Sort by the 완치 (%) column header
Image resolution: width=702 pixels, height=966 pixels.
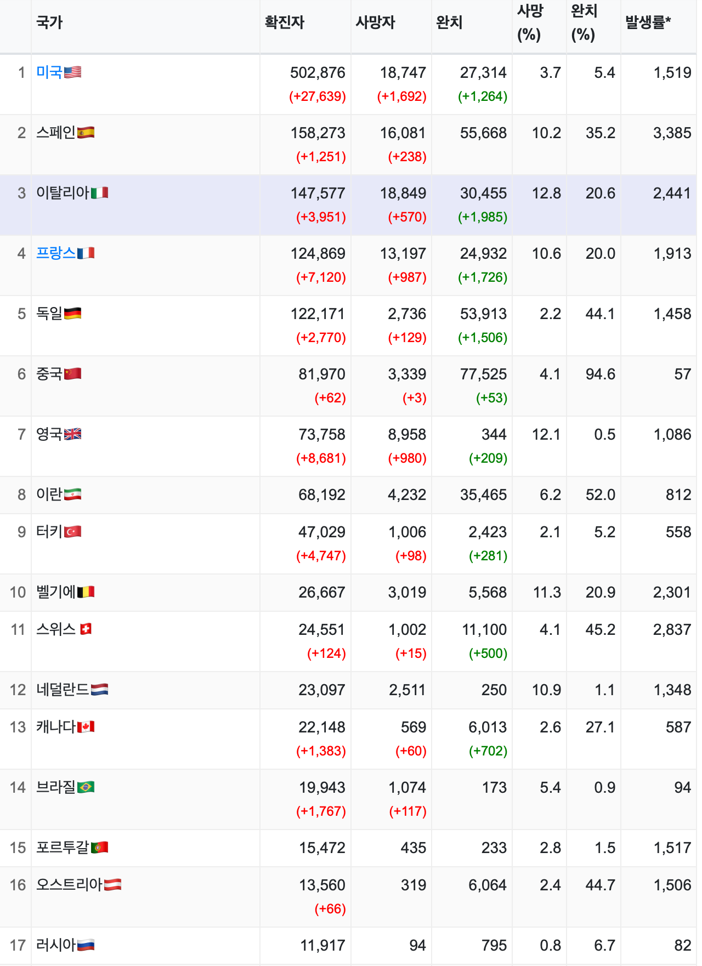(584, 22)
